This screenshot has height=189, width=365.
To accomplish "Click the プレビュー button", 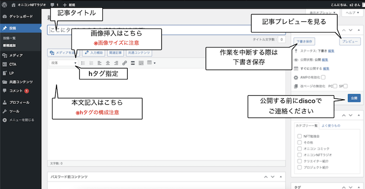I will [350, 41].
